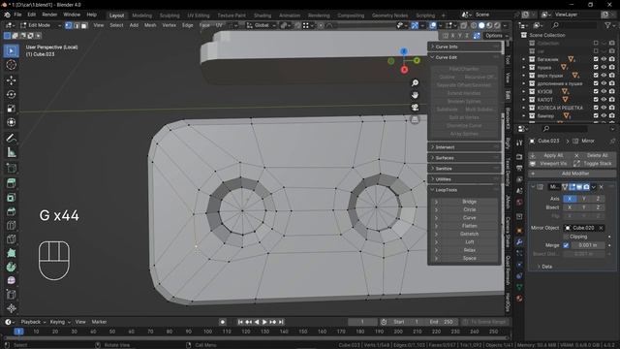Screen dimensions: 620x349
Task: Expand the Intersect panel
Action: point(465,147)
